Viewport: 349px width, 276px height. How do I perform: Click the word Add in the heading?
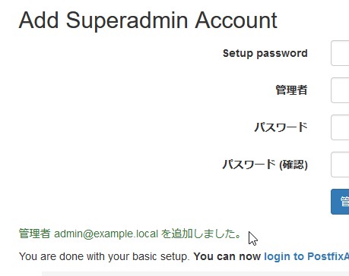39,20
